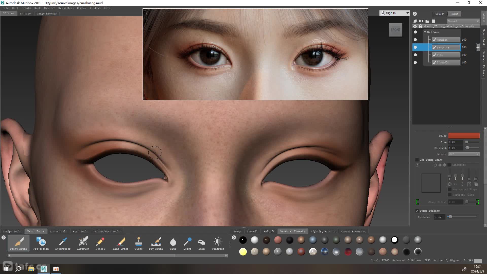Click the layer folder icon
The image size is (487, 274).
tap(427, 21)
